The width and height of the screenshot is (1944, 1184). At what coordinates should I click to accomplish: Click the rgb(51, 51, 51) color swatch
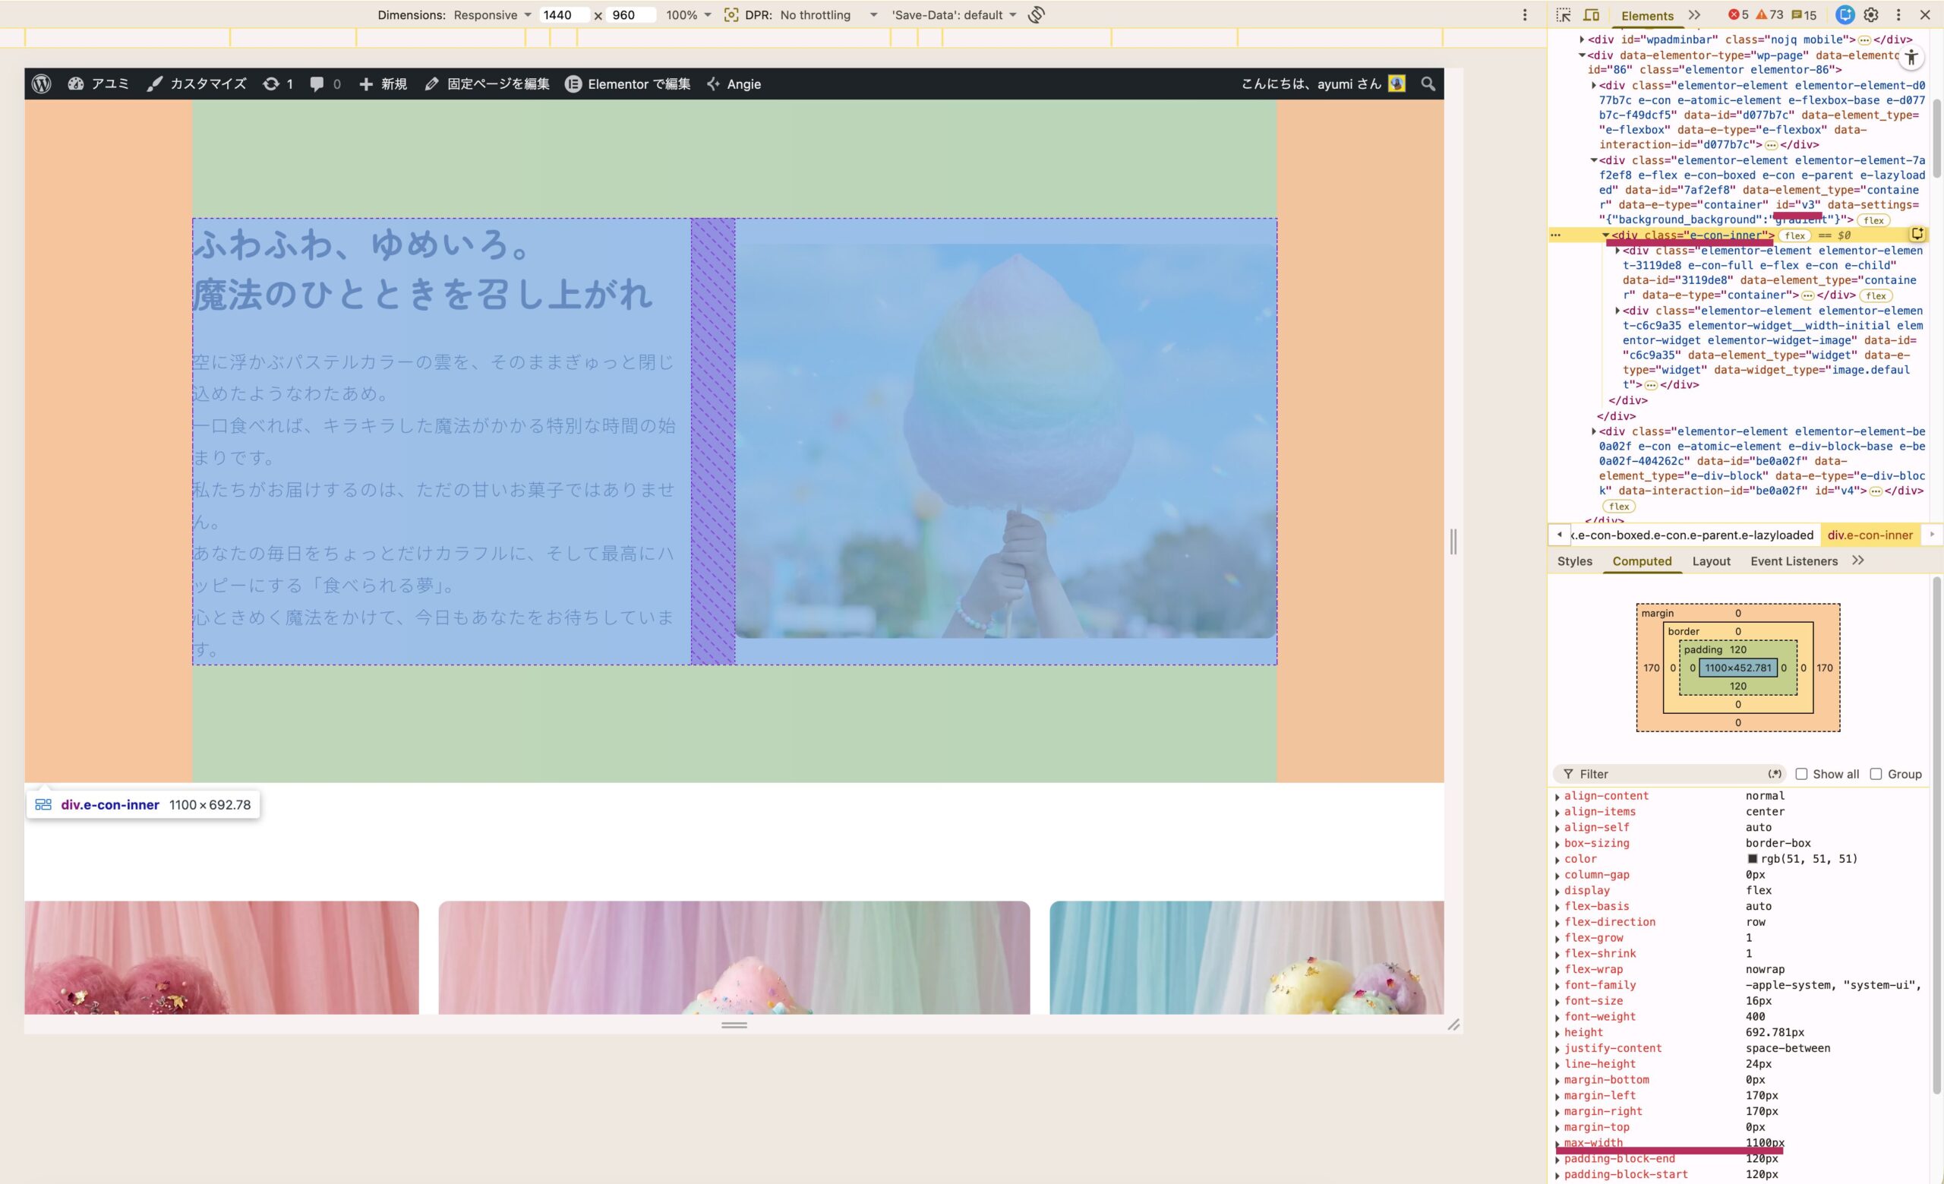[x=1753, y=859]
